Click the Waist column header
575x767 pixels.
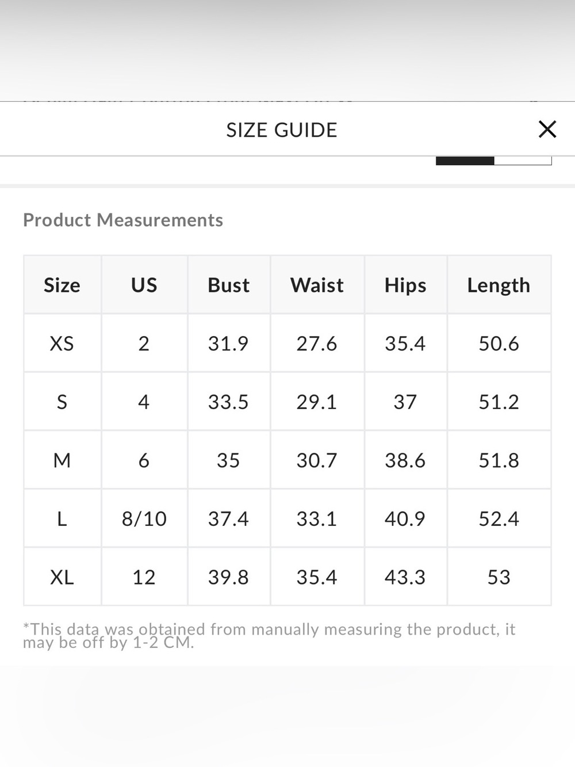317,285
